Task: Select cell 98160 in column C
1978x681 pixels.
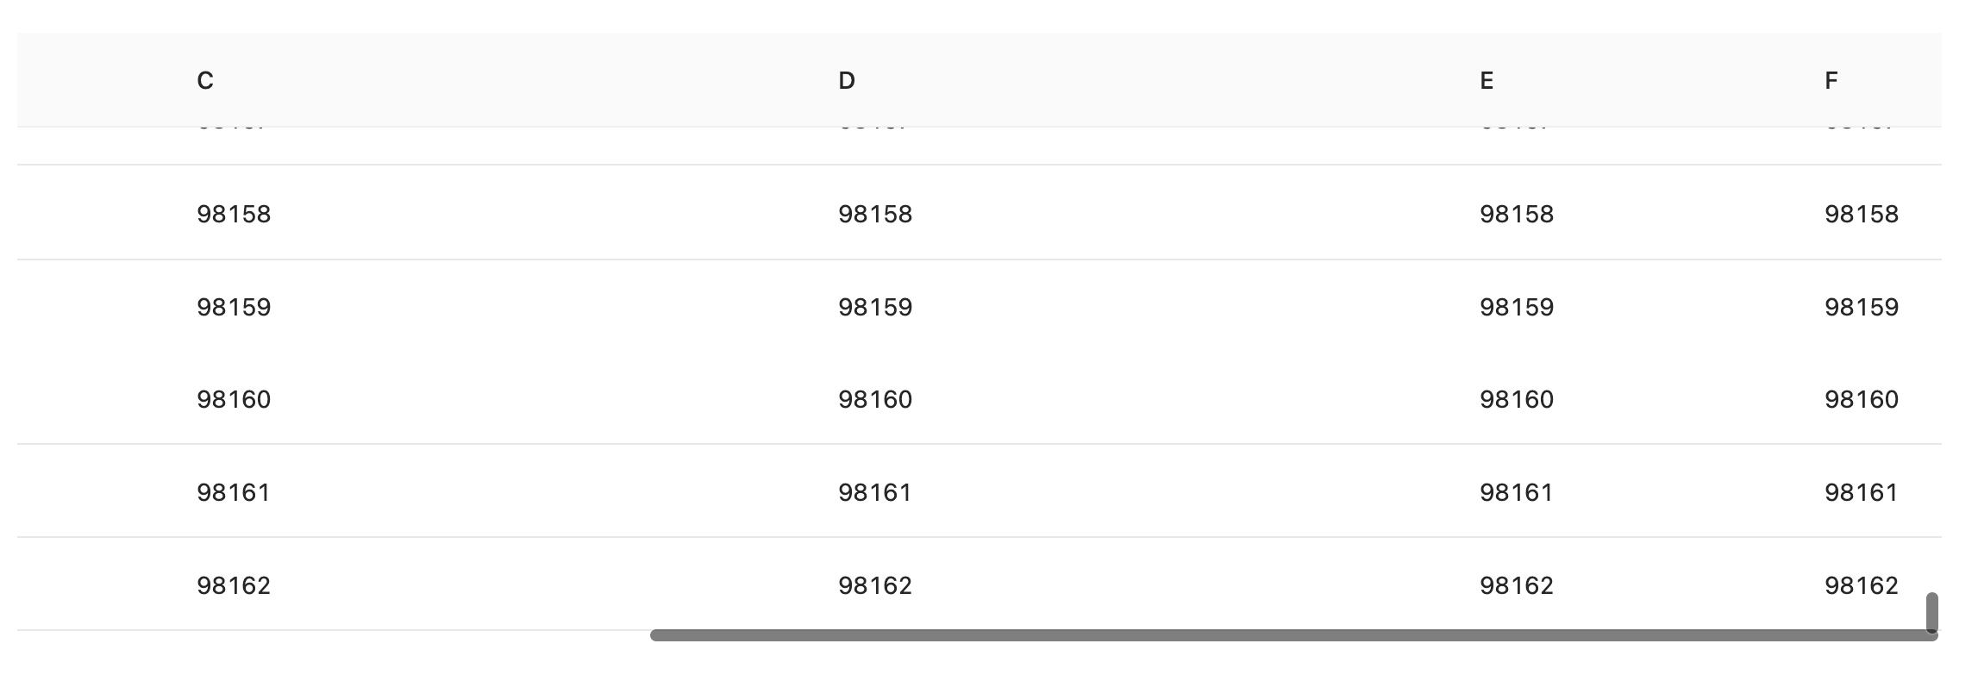Action: tap(234, 399)
